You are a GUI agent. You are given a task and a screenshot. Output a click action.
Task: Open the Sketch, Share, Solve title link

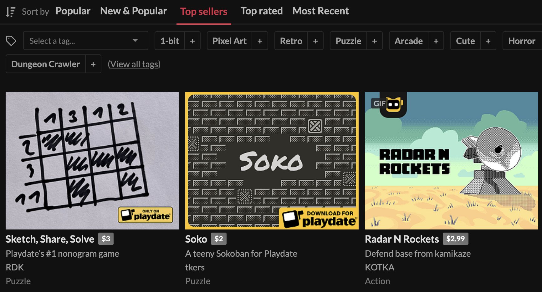point(50,239)
